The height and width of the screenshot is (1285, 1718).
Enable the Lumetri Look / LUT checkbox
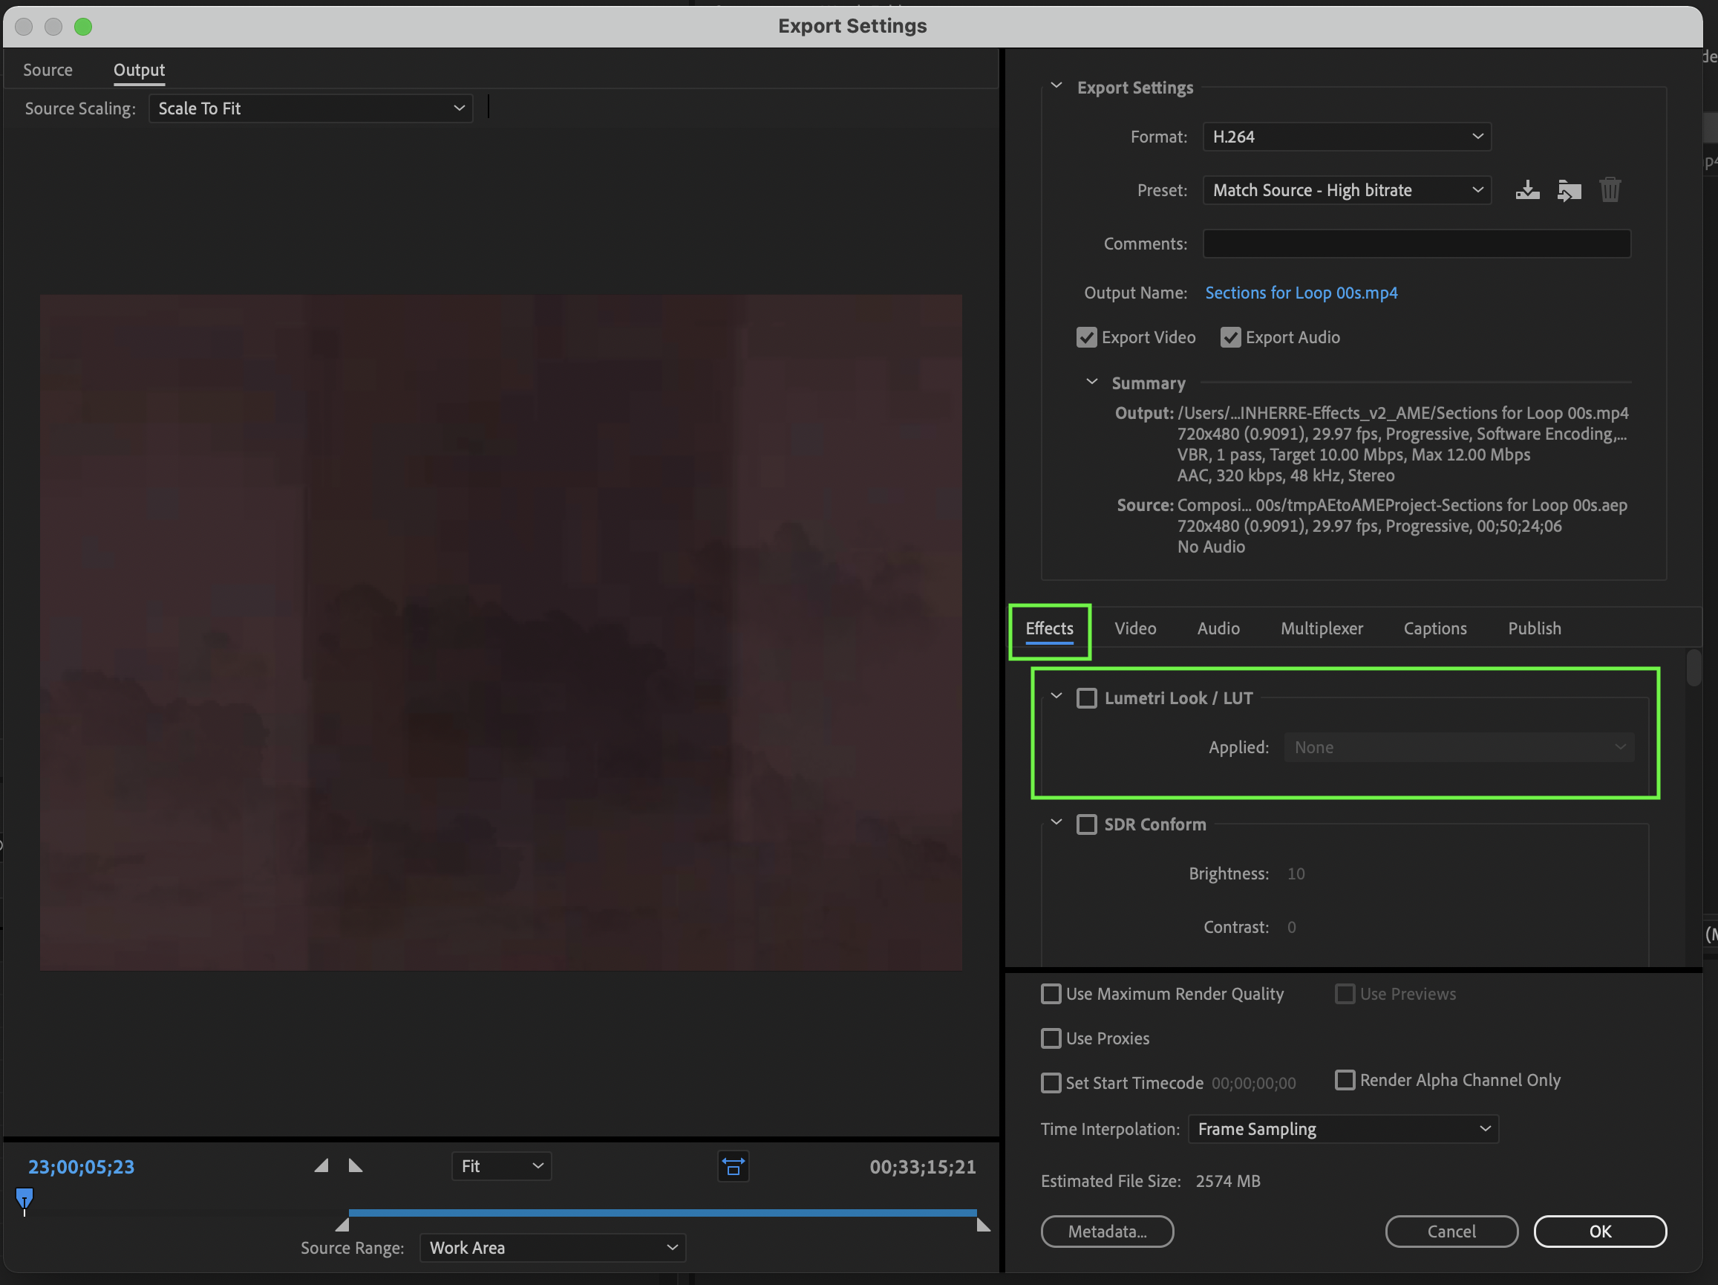(x=1087, y=697)
